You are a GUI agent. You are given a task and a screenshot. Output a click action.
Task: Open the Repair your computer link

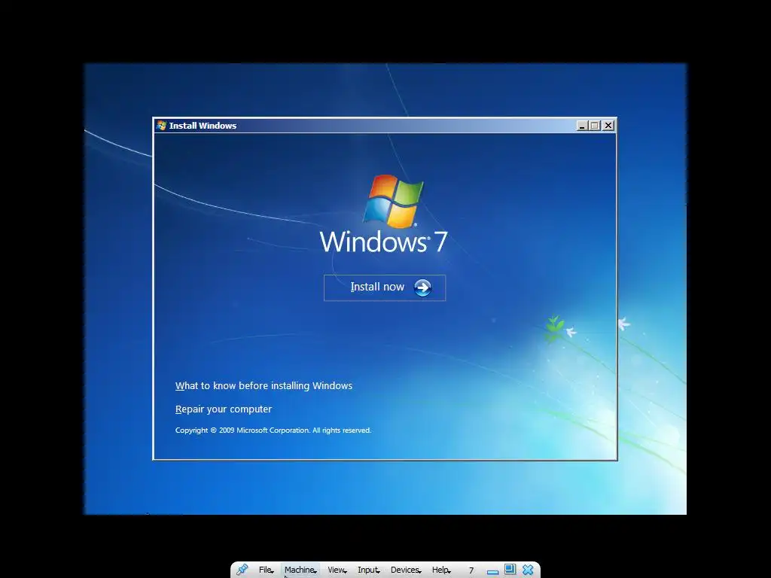pyautogui.click(x=223, y=409)
